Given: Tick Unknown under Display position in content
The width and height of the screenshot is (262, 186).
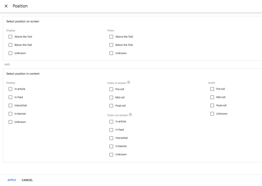Looking at the screenshot, I should pos(10,122).
